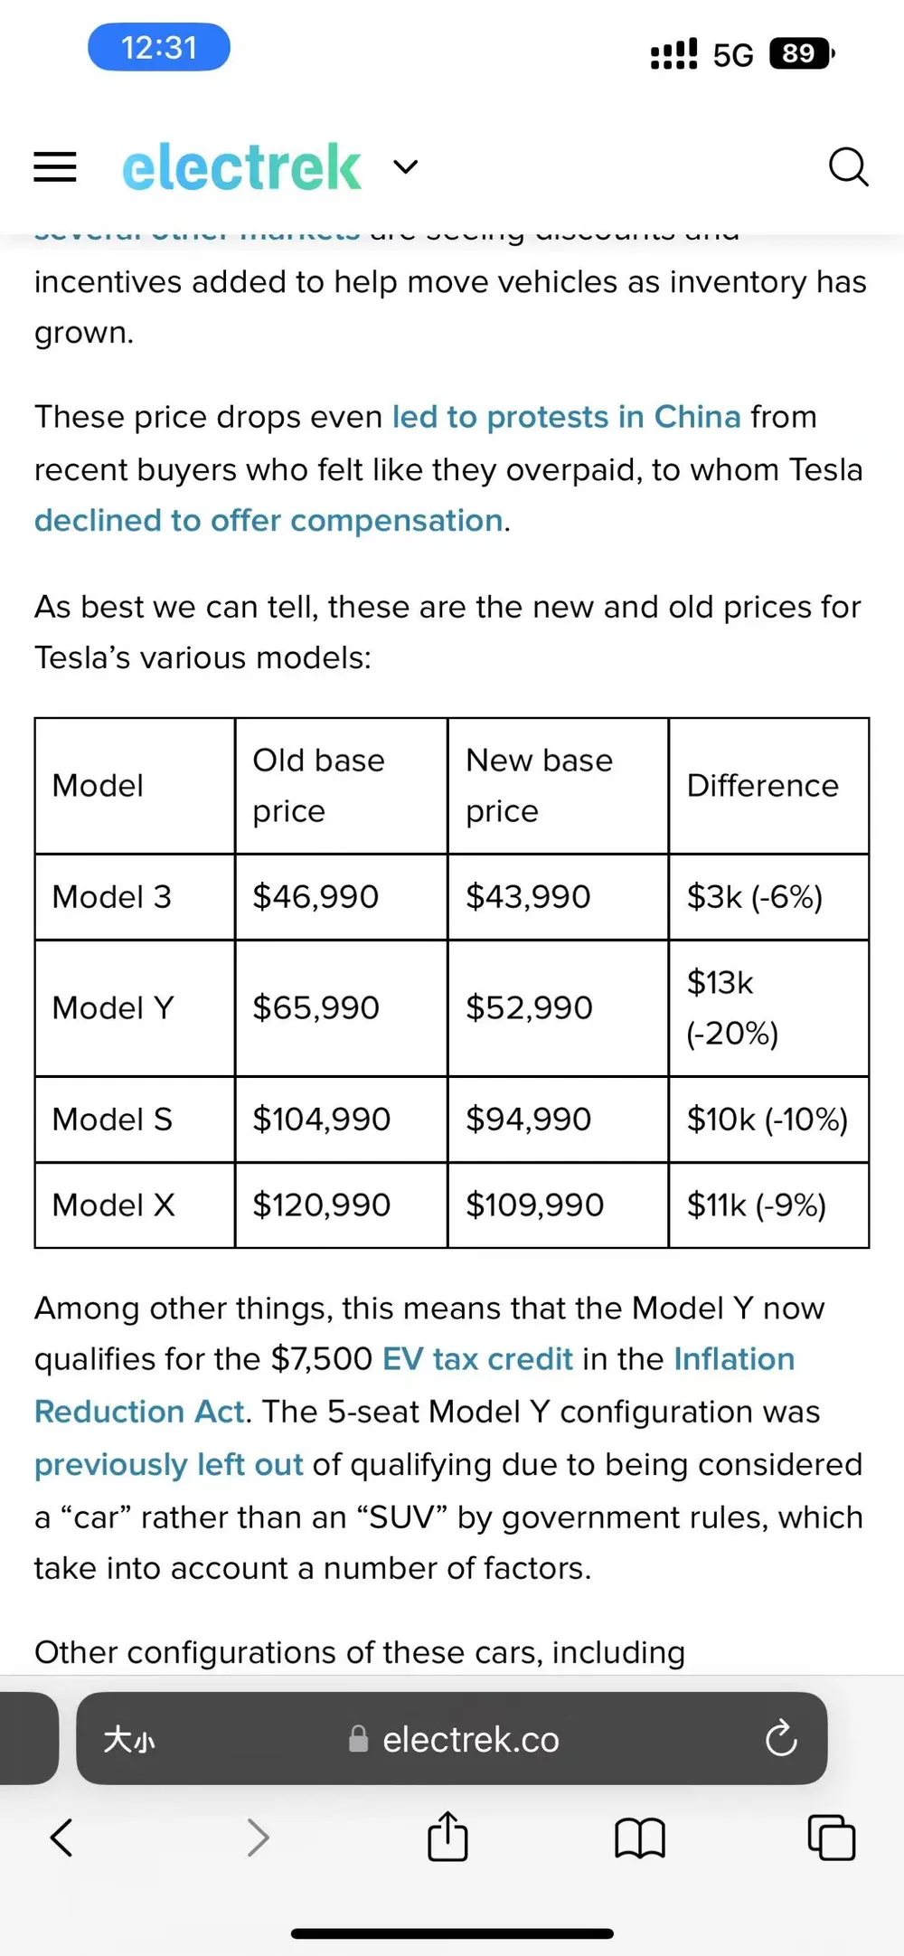The image size is (904, 1956).
Task: Tap the electrek logo
Action: (x=241, y=166)
